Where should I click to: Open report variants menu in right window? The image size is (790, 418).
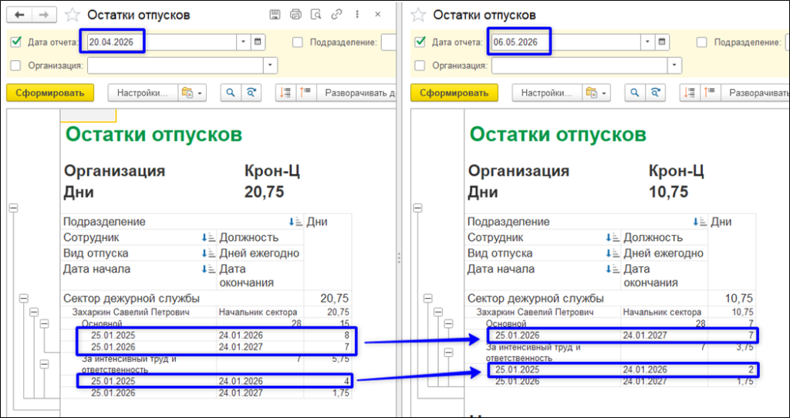point(597,92)
